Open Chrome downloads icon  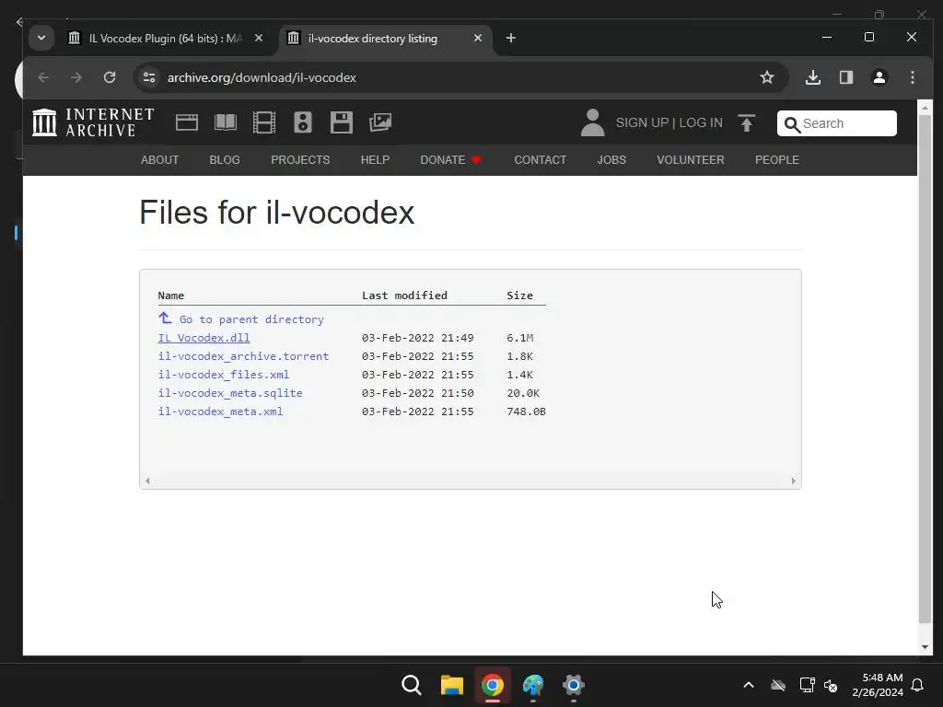[x=813, y=77]
